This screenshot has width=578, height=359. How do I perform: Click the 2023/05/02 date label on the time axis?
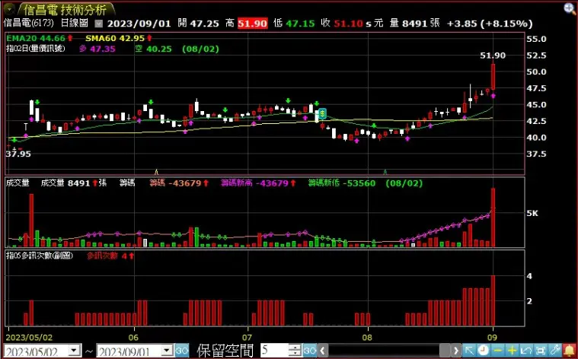point(29,337)
